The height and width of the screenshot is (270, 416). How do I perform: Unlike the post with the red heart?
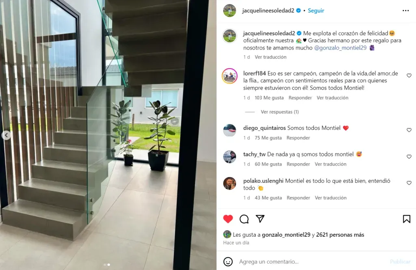pos(228,219)
